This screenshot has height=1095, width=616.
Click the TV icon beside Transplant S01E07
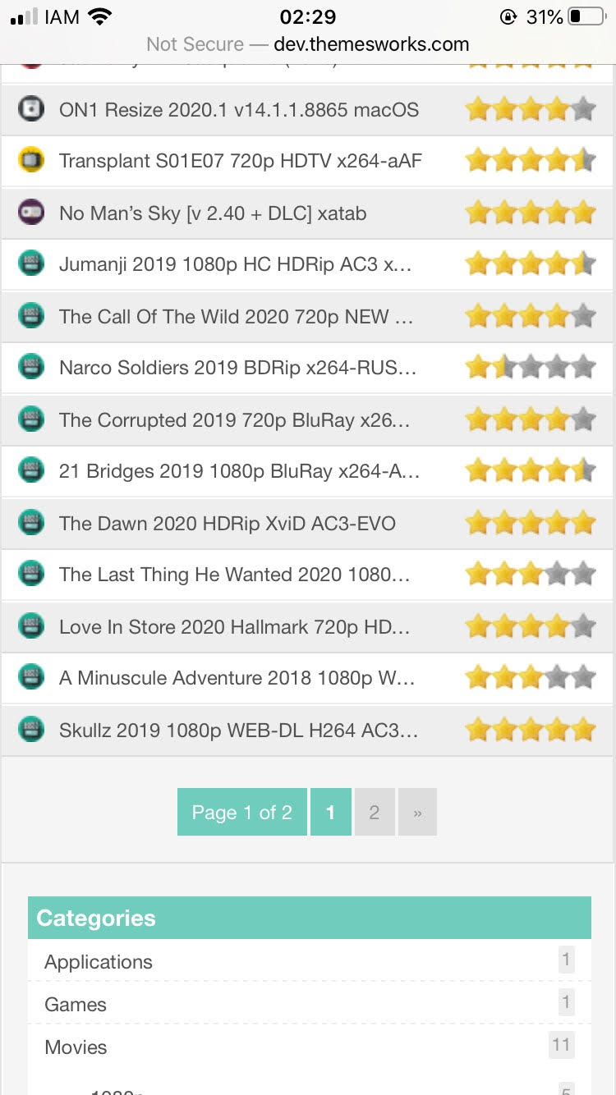[30, 161]
